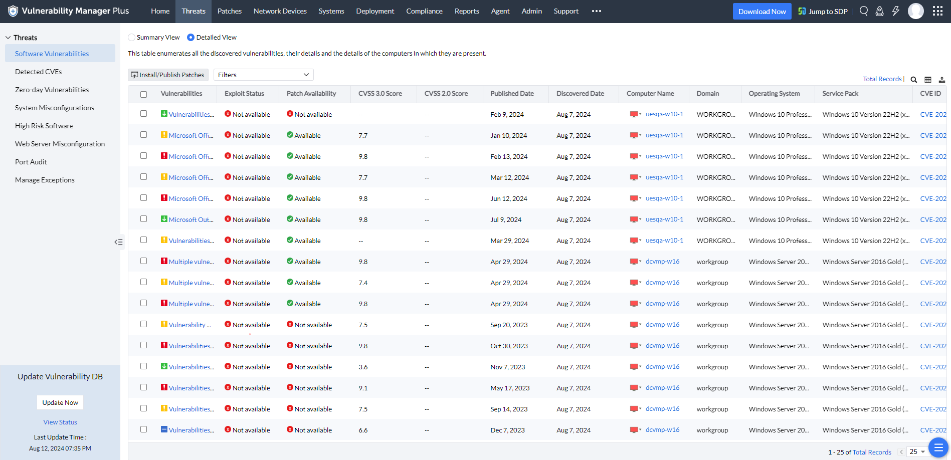This screenshot has height=460, width=951.
Task: Click the export icon above the vulnerabilities table
Action: point(942,79)
